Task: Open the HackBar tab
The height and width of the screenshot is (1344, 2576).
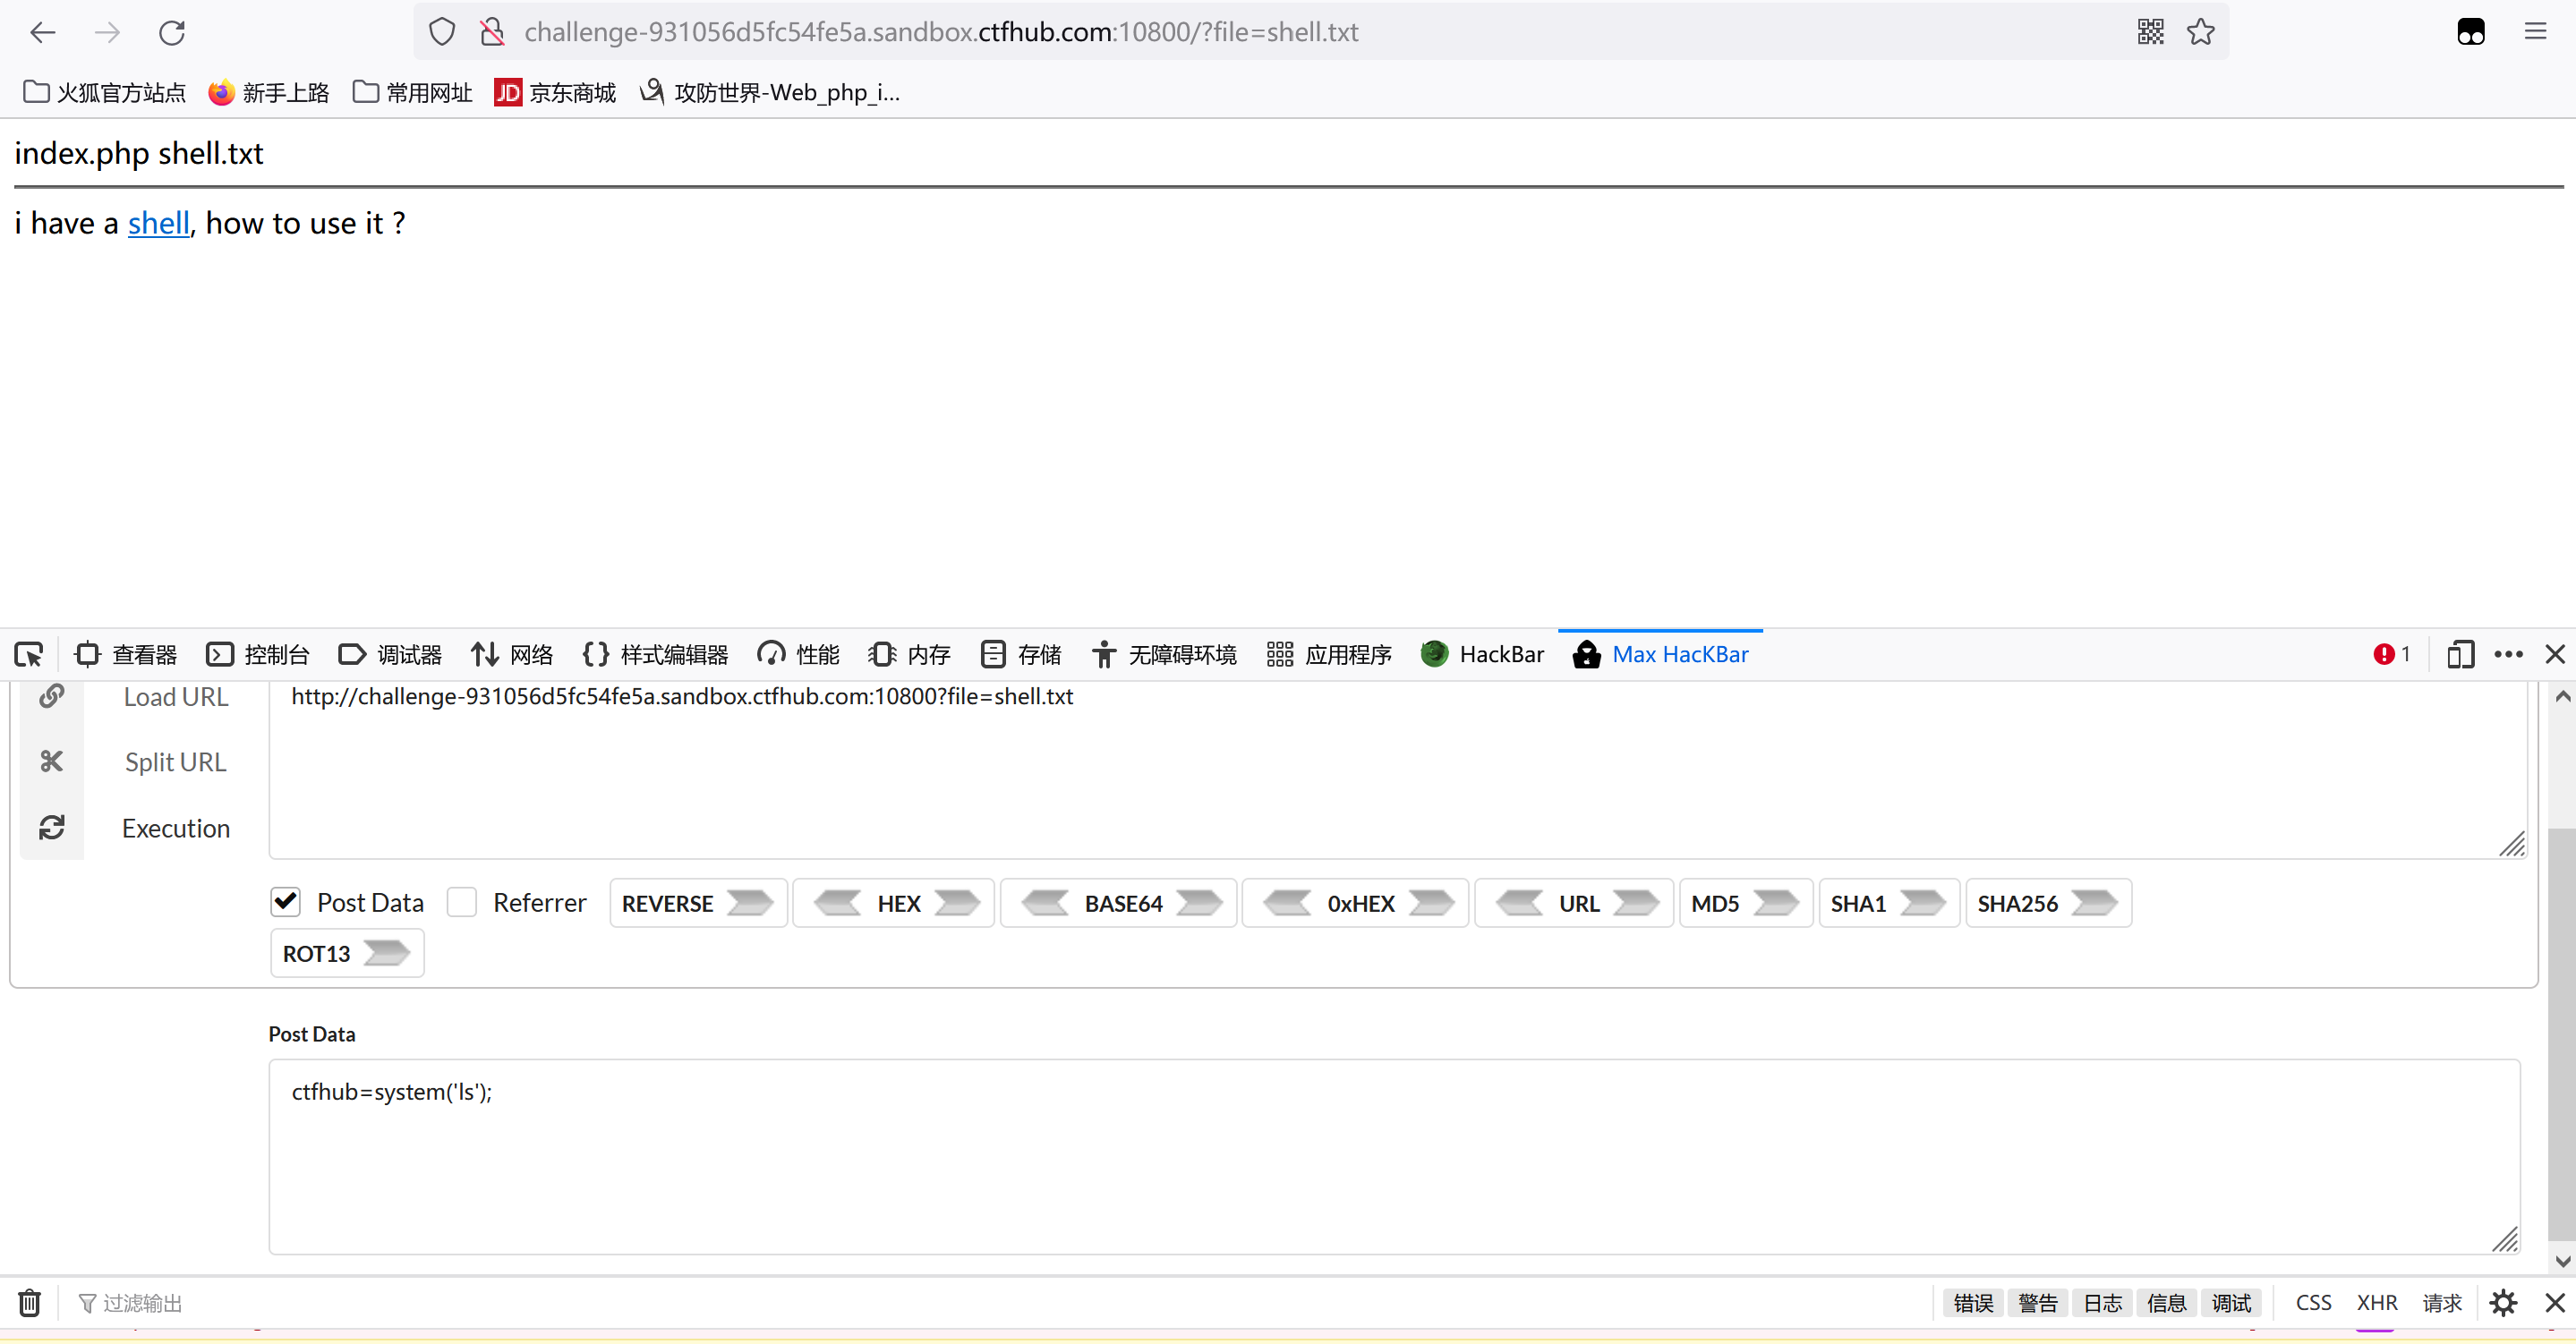Action: coord(1483,654)
